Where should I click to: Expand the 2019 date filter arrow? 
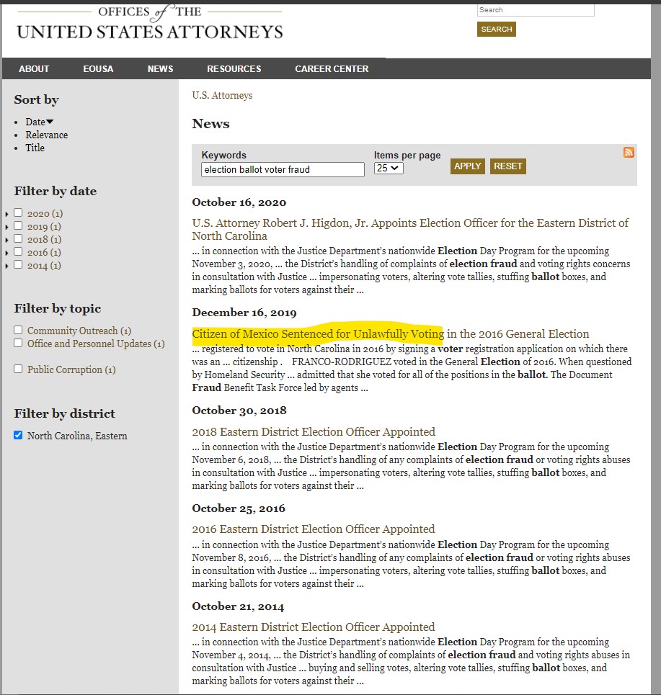[6, 227]
